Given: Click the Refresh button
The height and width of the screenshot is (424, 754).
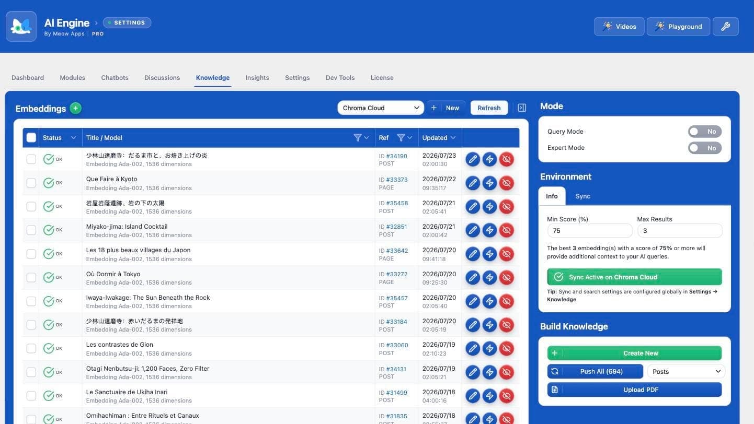Looking at the screenshot, I should [x=489, y=108].
